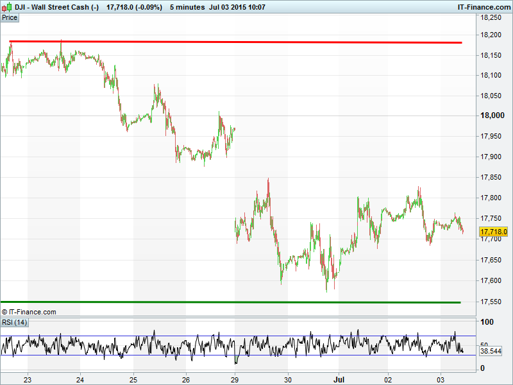Screen dimensions: 513x385
Task: Click the 29 date marker on time axis
Action: click(235, 379)
